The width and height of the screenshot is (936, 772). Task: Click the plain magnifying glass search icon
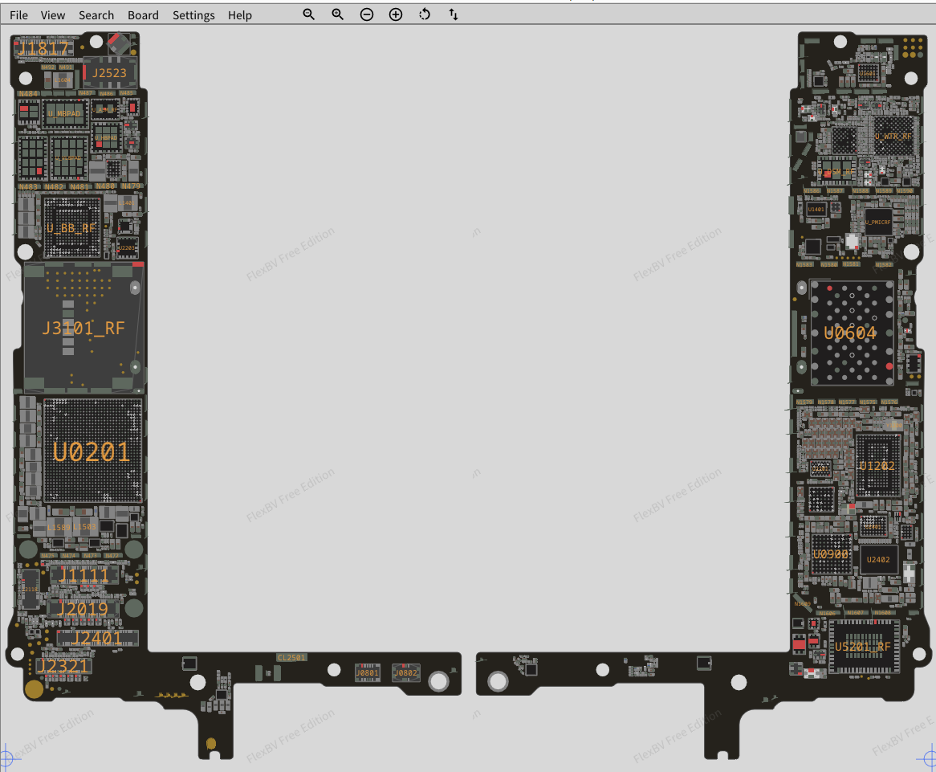click(308, 14)
